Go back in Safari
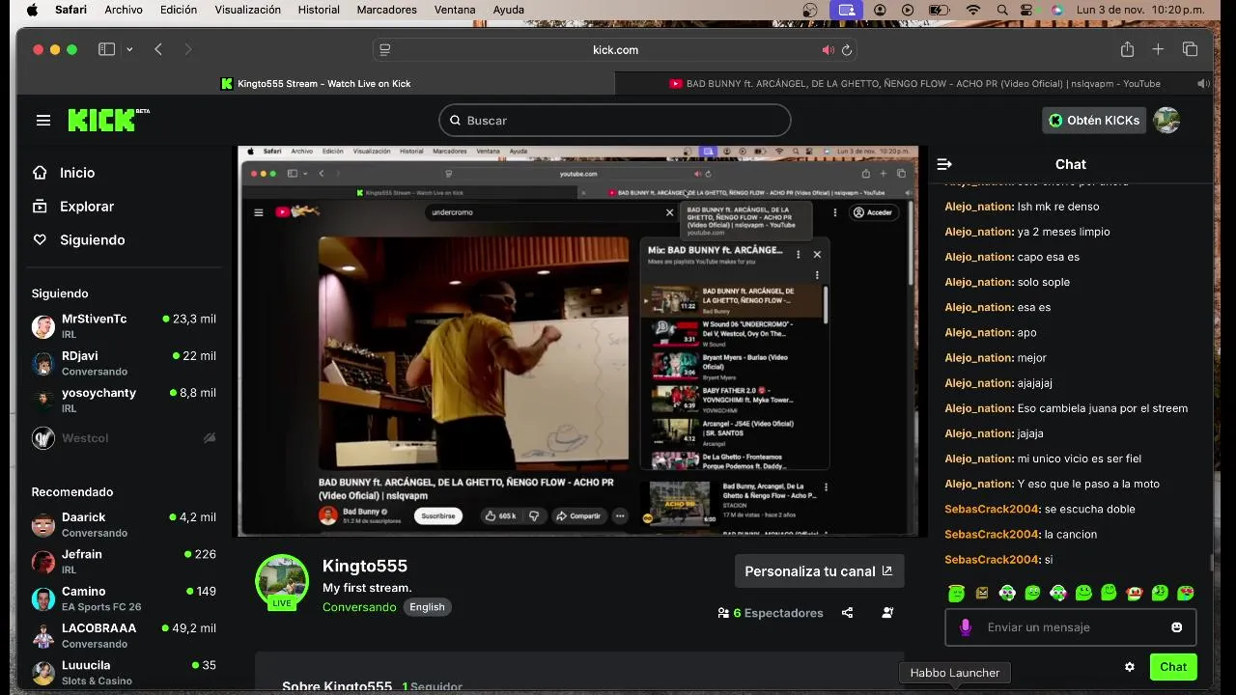1236x695 pixels. coord(158,50)
